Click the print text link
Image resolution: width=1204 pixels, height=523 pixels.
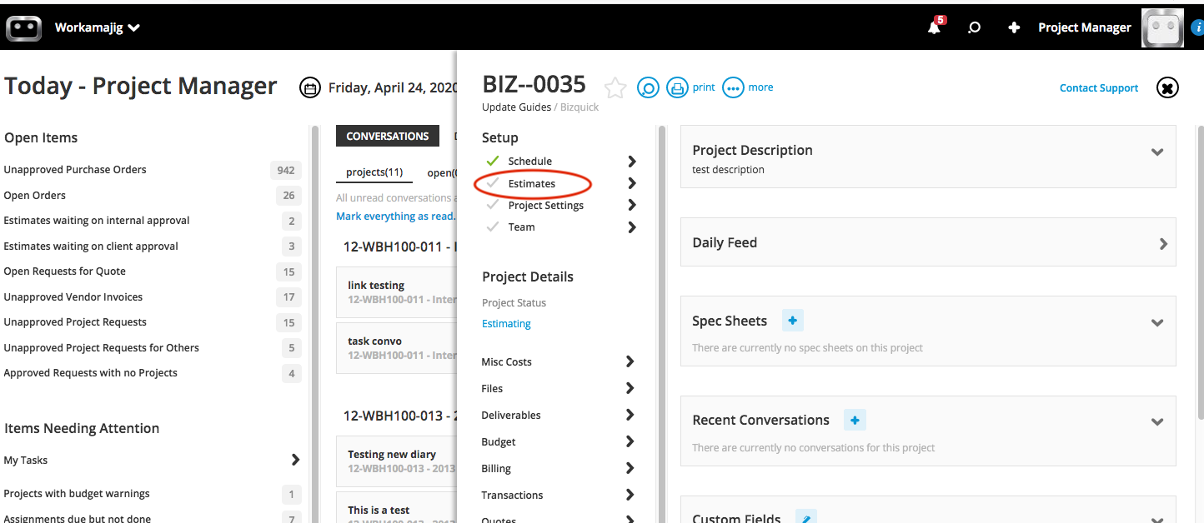[x=704, y=87]
